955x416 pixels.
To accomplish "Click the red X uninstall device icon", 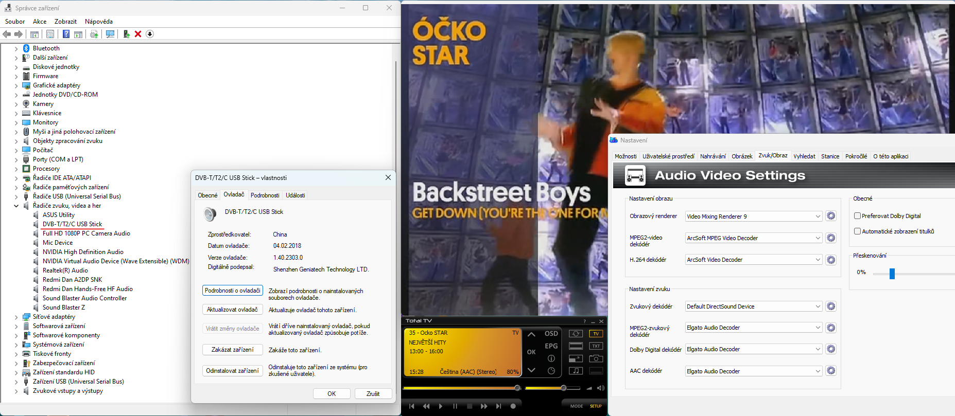I will coord(138,34).
